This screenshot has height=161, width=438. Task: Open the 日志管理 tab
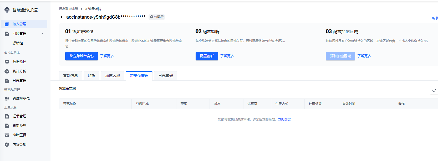(166, 76)
